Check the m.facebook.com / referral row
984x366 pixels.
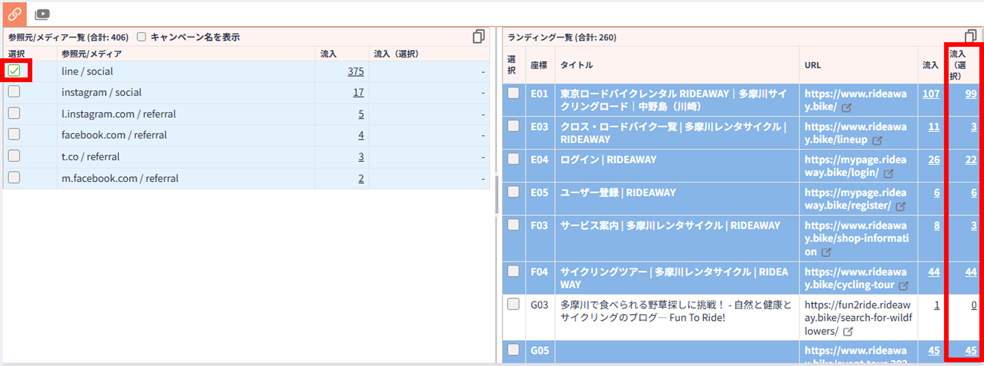click(14, 178)
